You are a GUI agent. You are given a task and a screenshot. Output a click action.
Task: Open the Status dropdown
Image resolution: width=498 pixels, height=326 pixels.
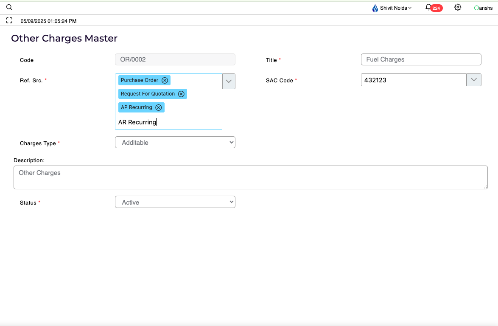click(x=175, y=202)
